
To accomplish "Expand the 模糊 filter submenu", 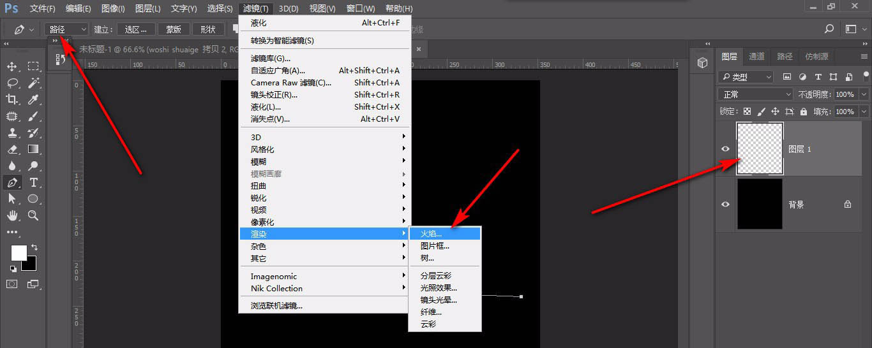I will [x=324, y=161].
